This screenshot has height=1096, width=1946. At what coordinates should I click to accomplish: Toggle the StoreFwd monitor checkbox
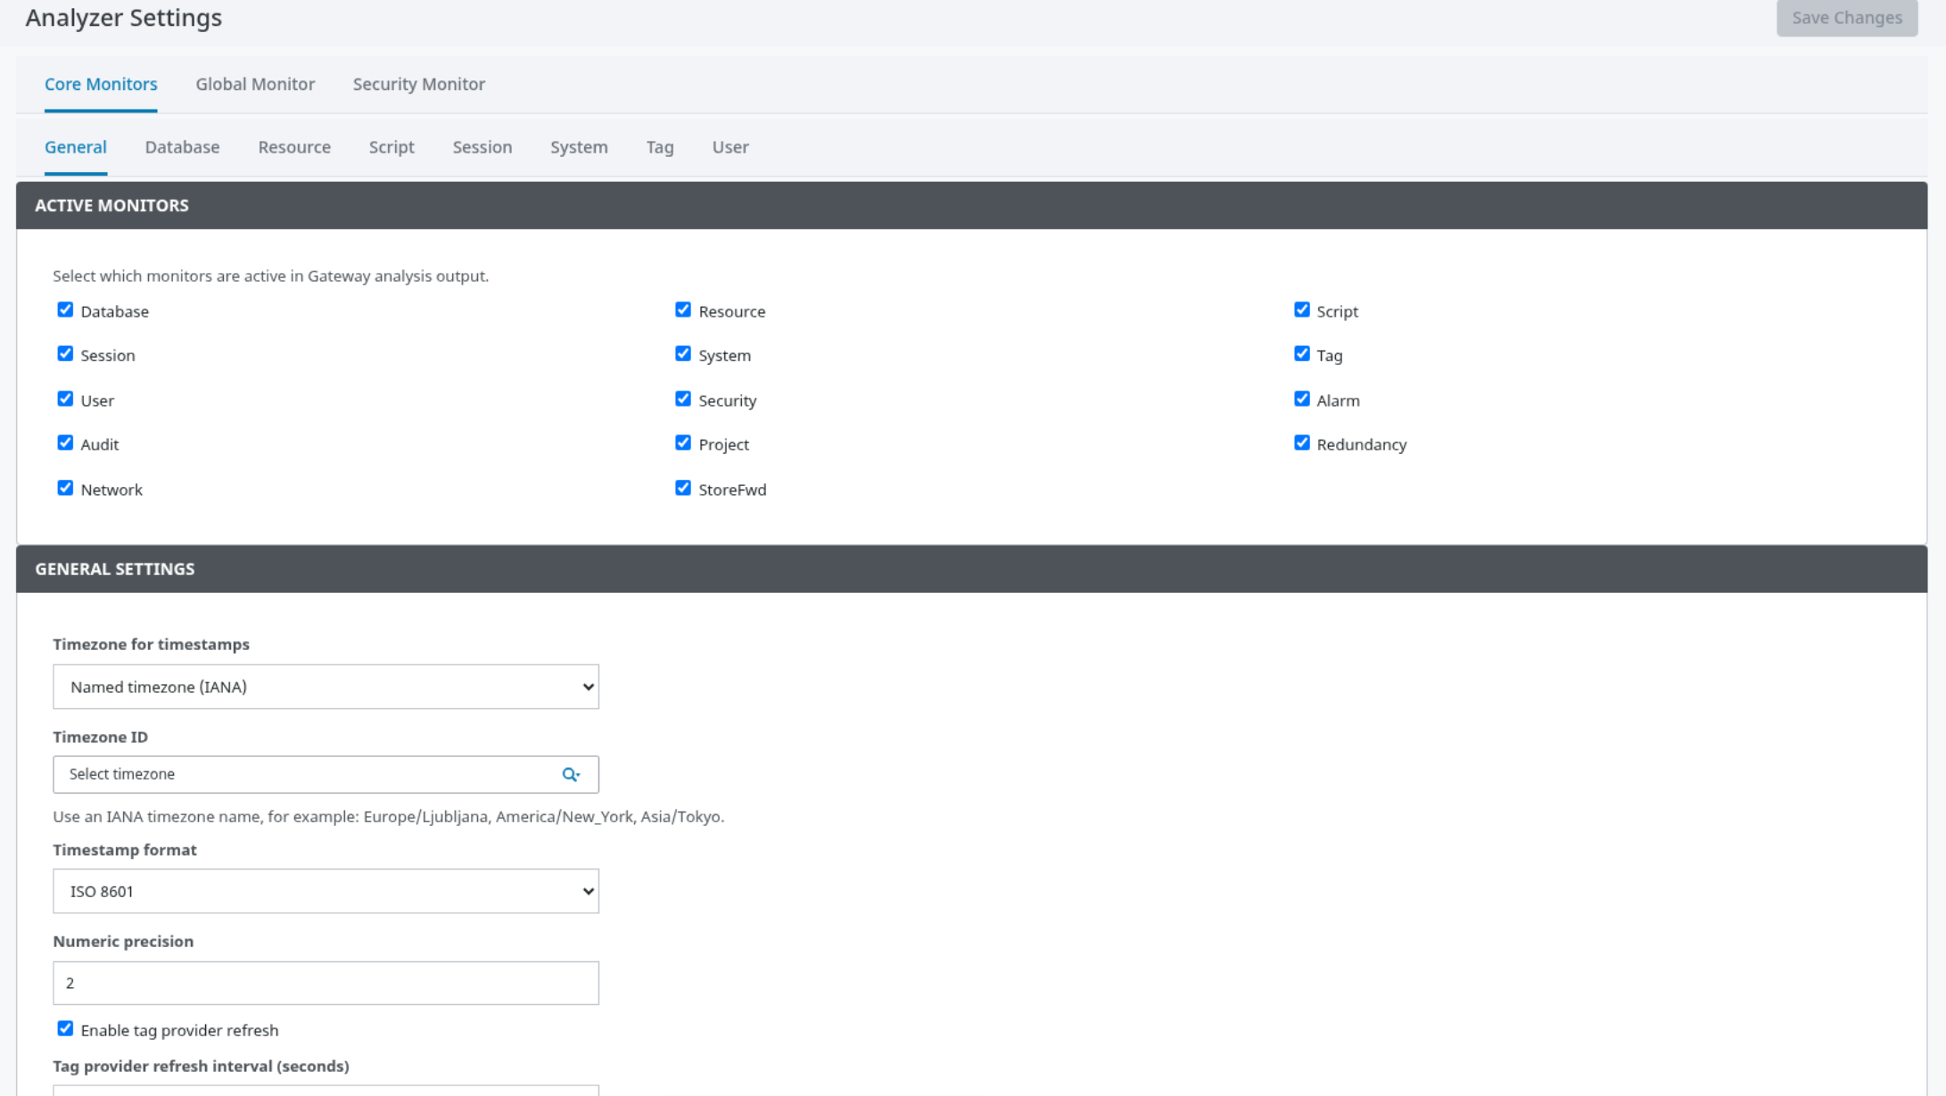point(683,488)
